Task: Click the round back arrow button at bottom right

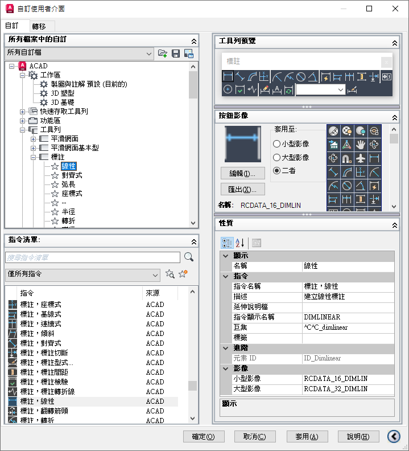Action: tap(394, 436)
